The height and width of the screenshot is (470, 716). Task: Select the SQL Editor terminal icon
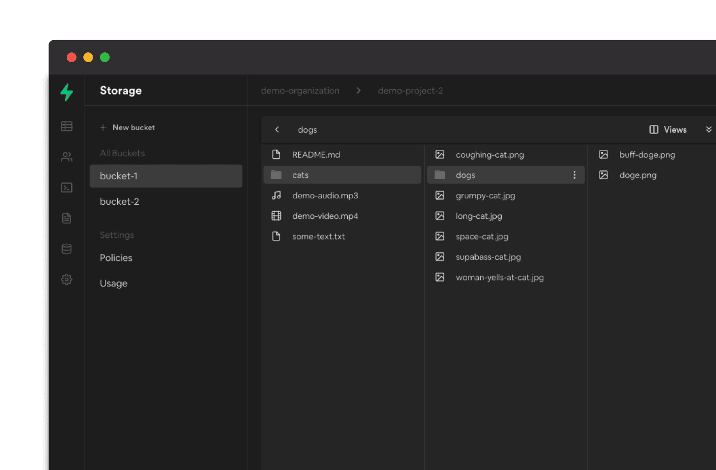tap(66, 188)
